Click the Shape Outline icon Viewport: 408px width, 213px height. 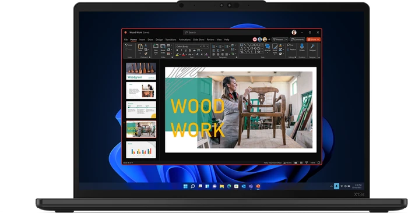coord(280,49)
